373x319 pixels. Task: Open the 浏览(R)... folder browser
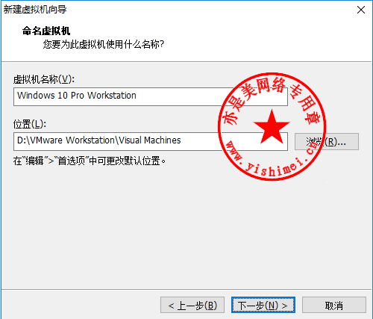(x=327, y=142)
